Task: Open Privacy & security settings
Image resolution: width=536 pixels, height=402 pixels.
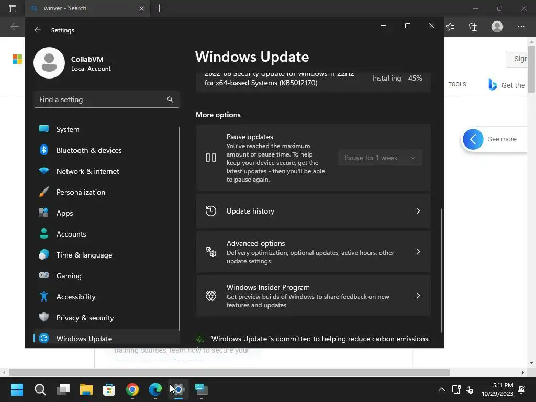Action: (x=106, y=318)
